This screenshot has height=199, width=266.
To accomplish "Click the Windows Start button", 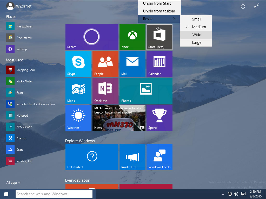I will click(x=6, y=194).
